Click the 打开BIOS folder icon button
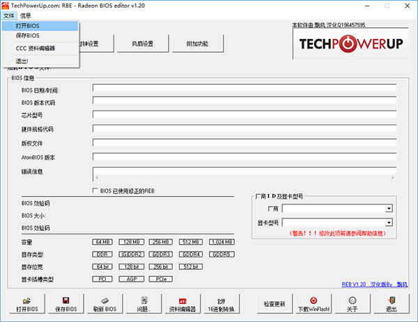 27,304
